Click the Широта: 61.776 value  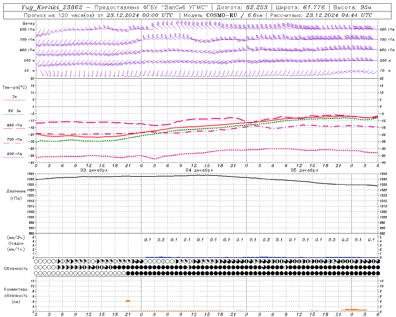[x=300, y=7]
